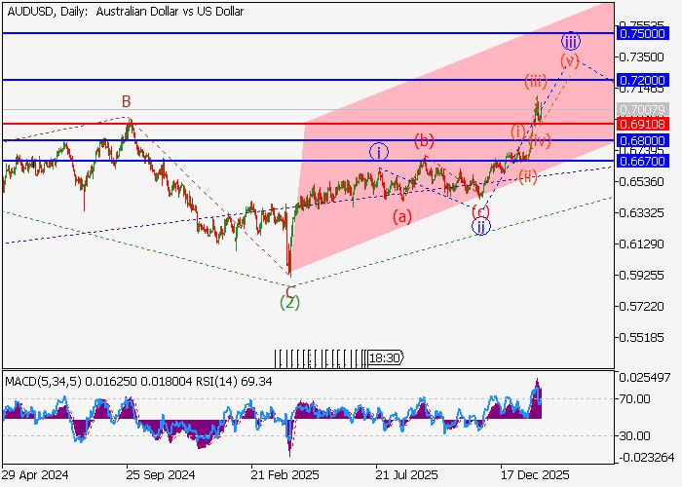Click the 18:30 time label
Viewport: 682px width, 487px height.
point(384,358)
